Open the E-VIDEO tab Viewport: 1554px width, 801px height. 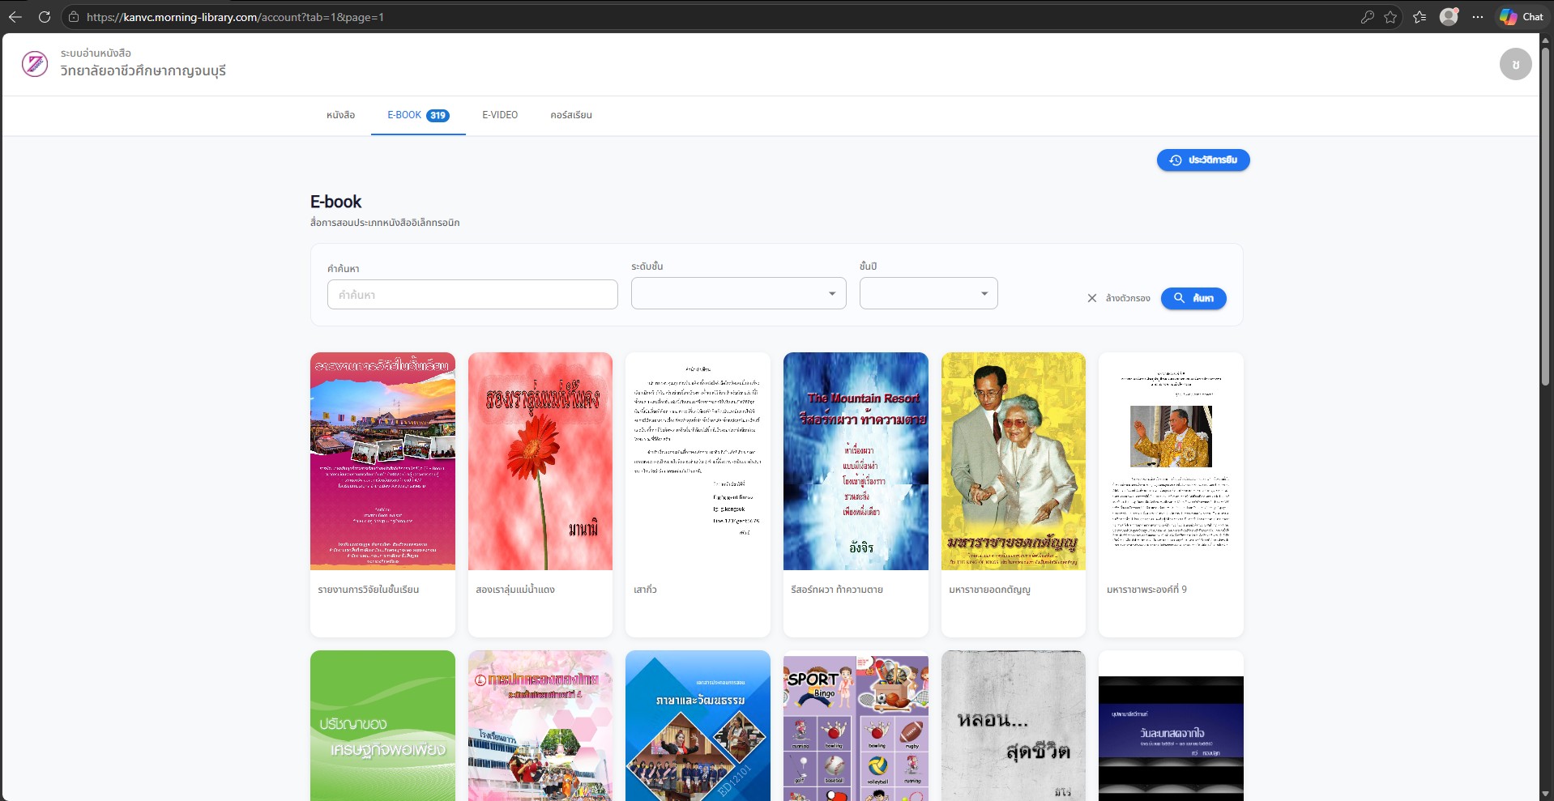(x=500, y=115)
